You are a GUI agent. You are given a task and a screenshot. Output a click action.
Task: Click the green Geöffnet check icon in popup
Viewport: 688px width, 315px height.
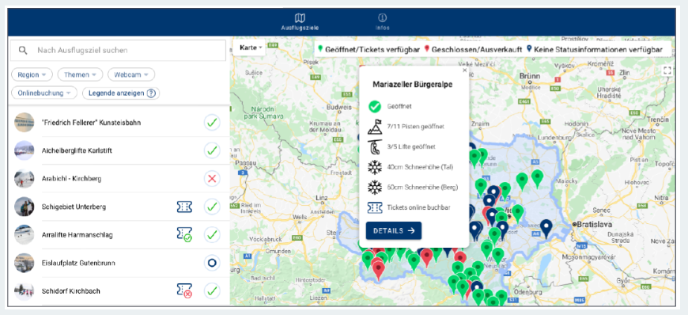pos(374,106)
